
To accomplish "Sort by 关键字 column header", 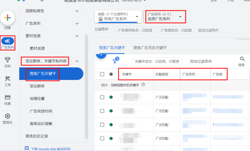I will 127,74.
